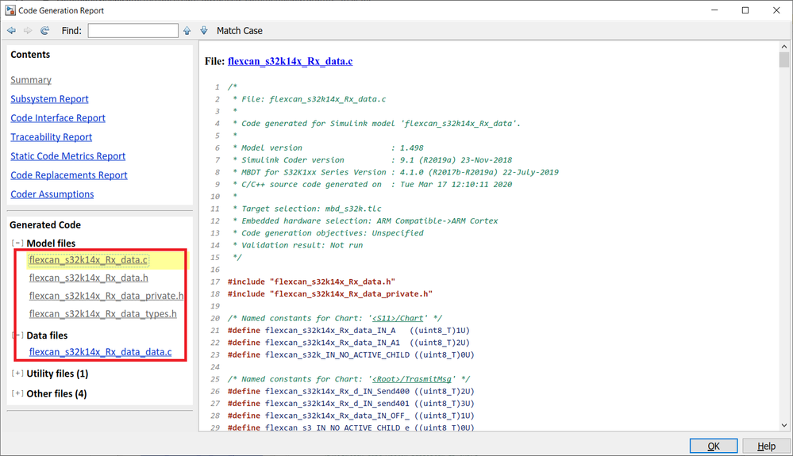Screen dimensions: 793x456
Task: Click the #define flexcan_s32k14x_Rx_data_IN_OFF_ line
Action: coord(351,416)
